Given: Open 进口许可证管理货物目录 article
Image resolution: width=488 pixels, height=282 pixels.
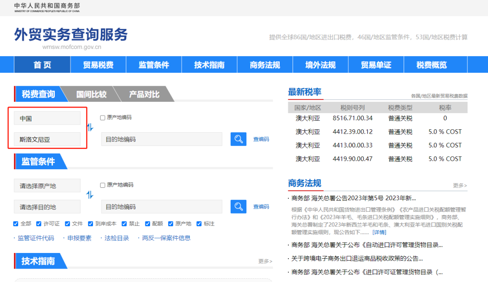Looking at the screenshot, I should (x=367, y=272).
